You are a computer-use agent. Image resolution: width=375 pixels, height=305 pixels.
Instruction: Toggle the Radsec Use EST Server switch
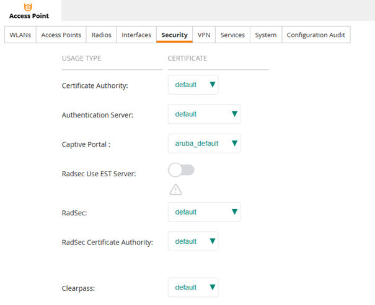pos(181,170)
